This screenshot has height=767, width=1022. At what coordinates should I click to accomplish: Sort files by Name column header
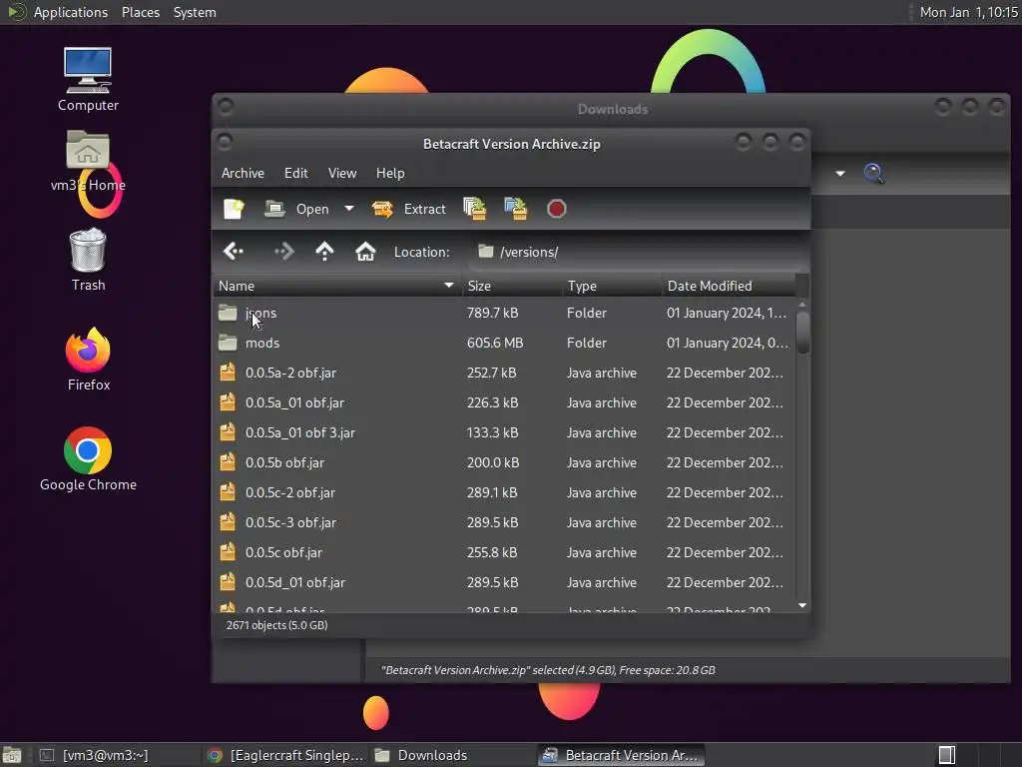[337, 286]
